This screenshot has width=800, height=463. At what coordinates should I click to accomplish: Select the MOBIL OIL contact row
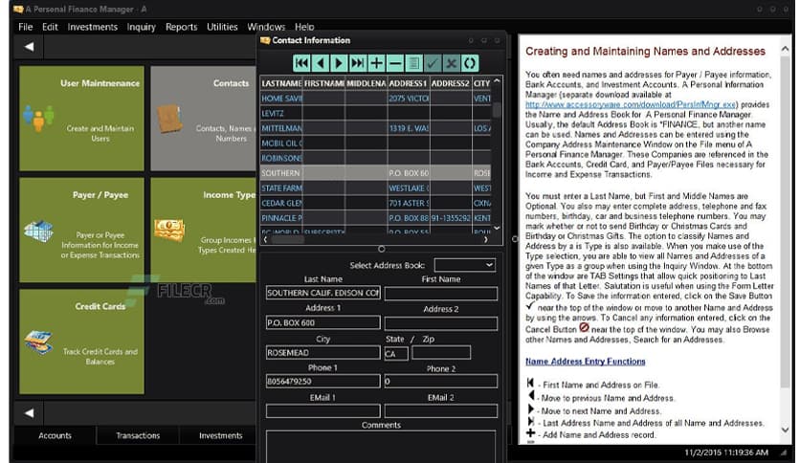click(x=375, y=143)
